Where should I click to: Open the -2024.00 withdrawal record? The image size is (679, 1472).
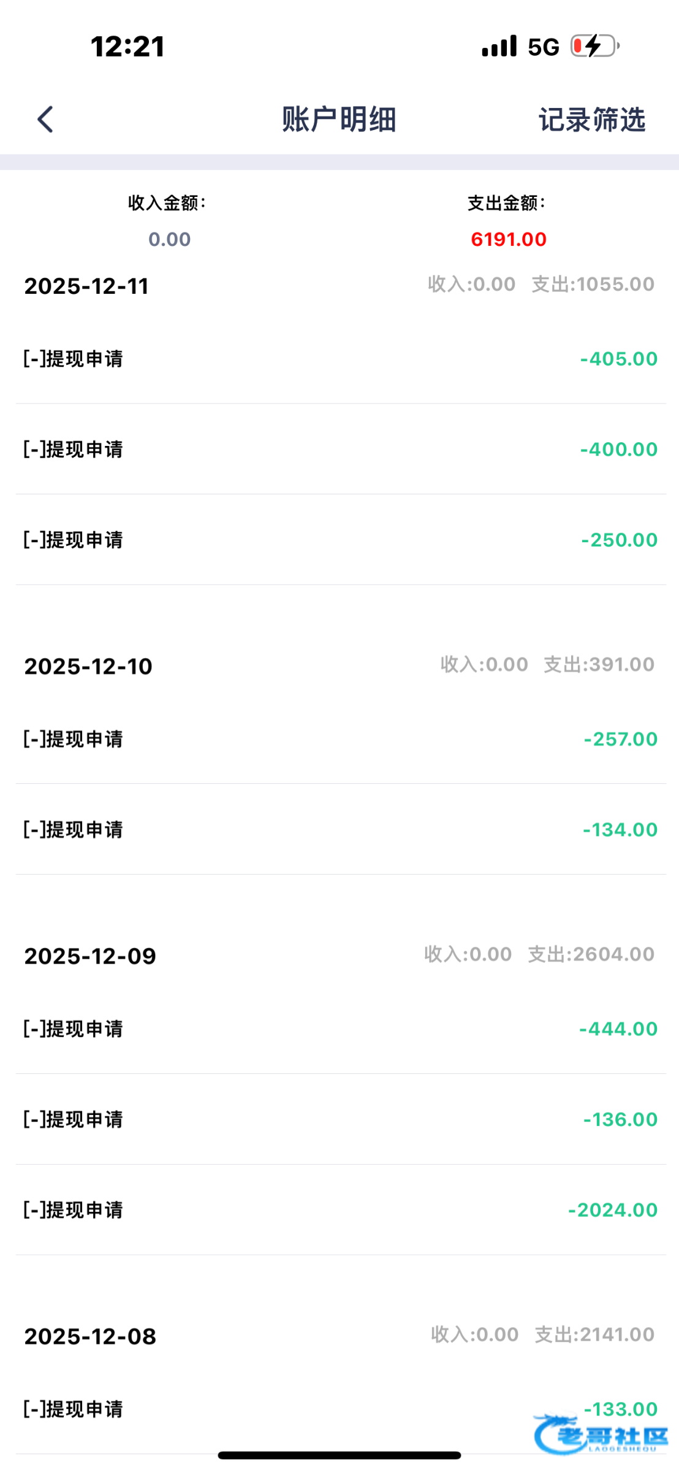(339, 1210)
